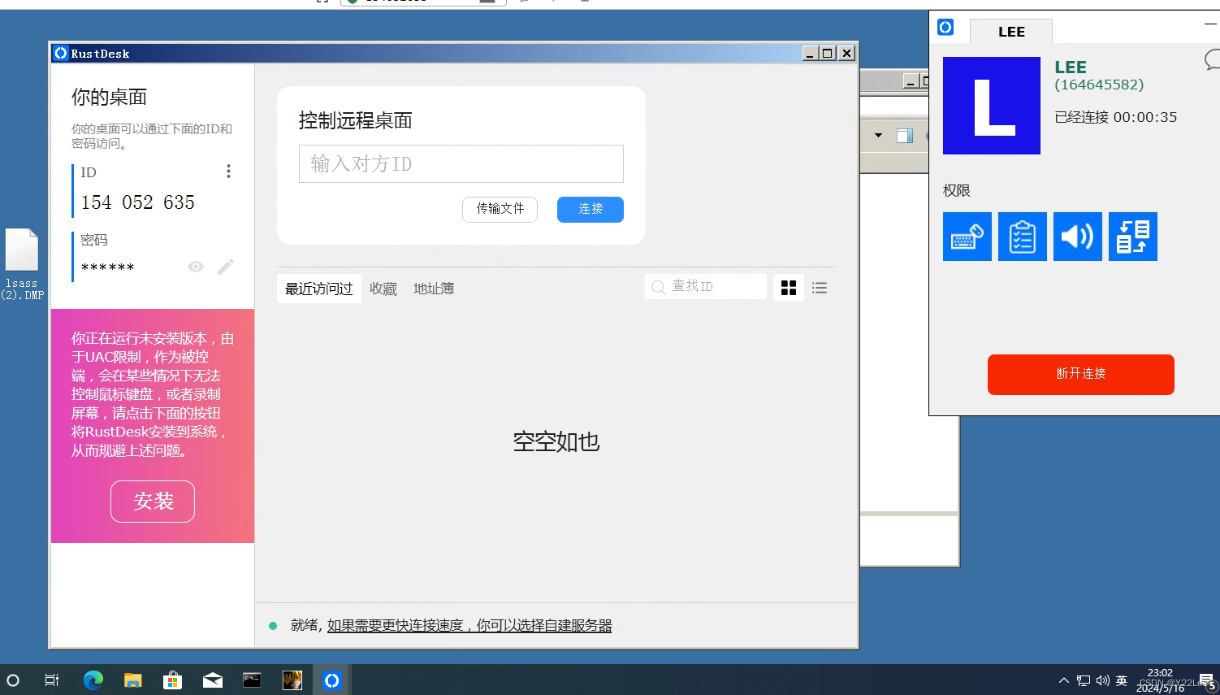The width and height of the screenshot is (1220, 695).
Task: Show hidden system tray icons
Action: [x=1064, y=680]
